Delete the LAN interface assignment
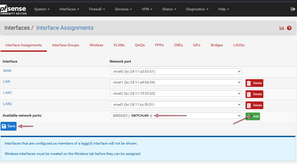The image size is (297, 164). pyautogui.click(x=254, y=83)
